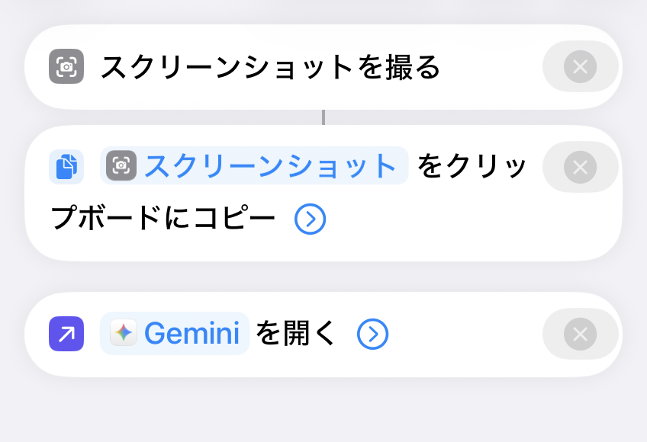Tap the purple arrow open-app icon

66,334
